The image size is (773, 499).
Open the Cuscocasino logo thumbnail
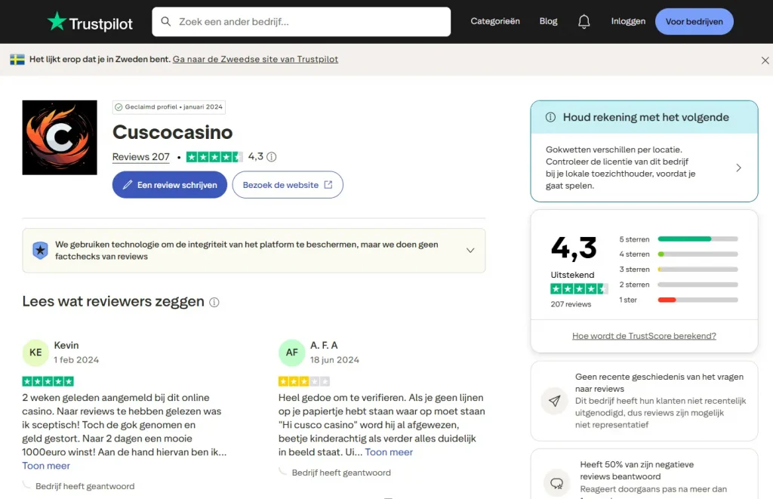(x=60, y=137)
